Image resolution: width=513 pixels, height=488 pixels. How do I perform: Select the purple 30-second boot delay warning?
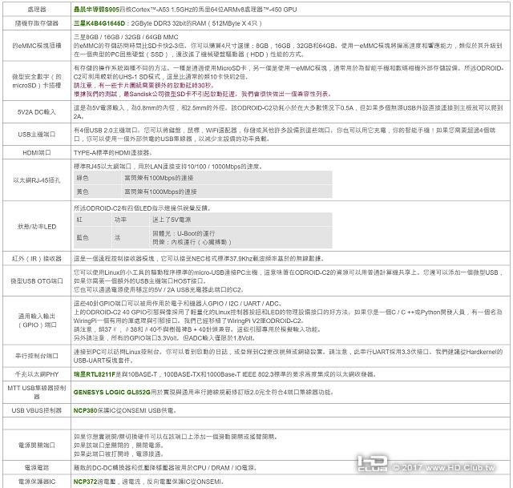click(x=144, y=86)
